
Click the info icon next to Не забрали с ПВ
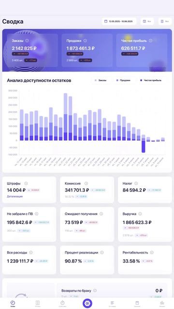[x=37, y=214]
